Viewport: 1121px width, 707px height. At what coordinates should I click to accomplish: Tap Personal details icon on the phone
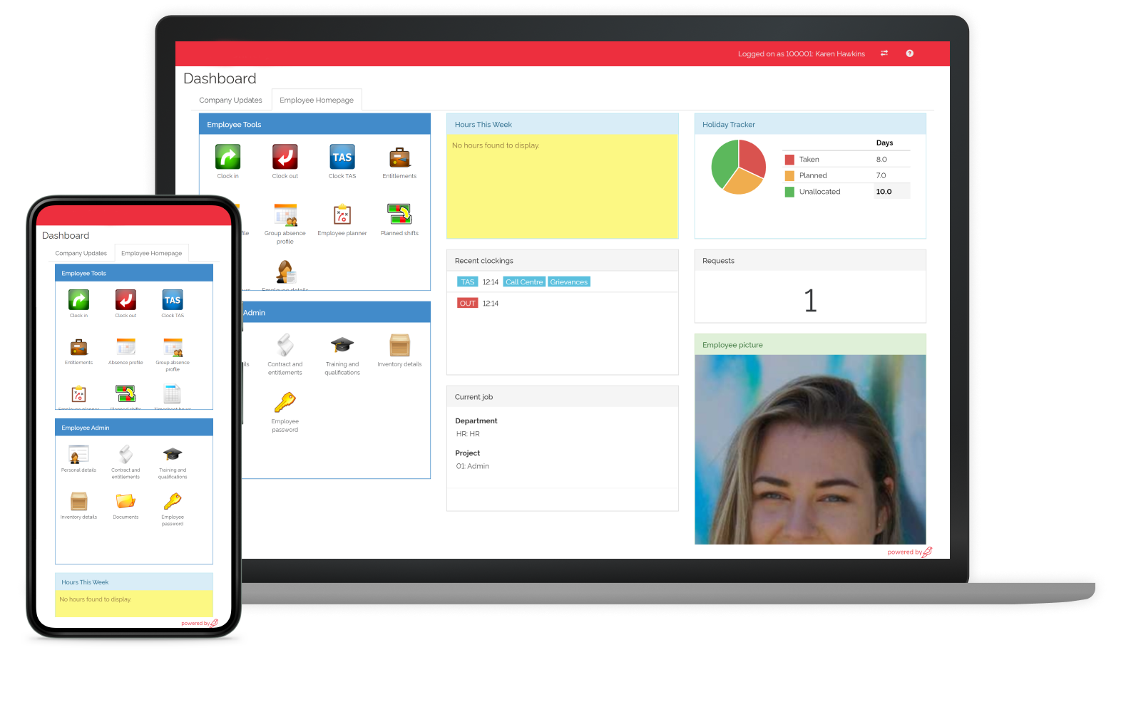78,455
